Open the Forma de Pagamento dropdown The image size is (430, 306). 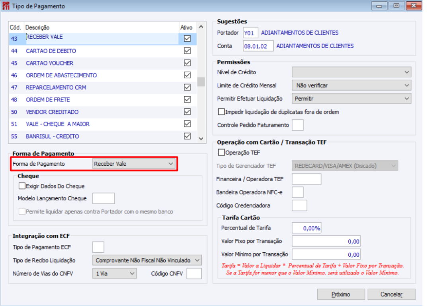[x=133, y=164]
